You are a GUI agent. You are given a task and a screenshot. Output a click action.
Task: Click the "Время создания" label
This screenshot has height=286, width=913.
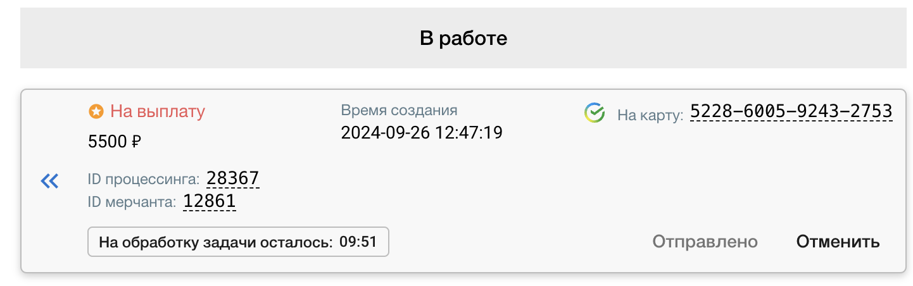pyautogui.click(x=399, y=110)
